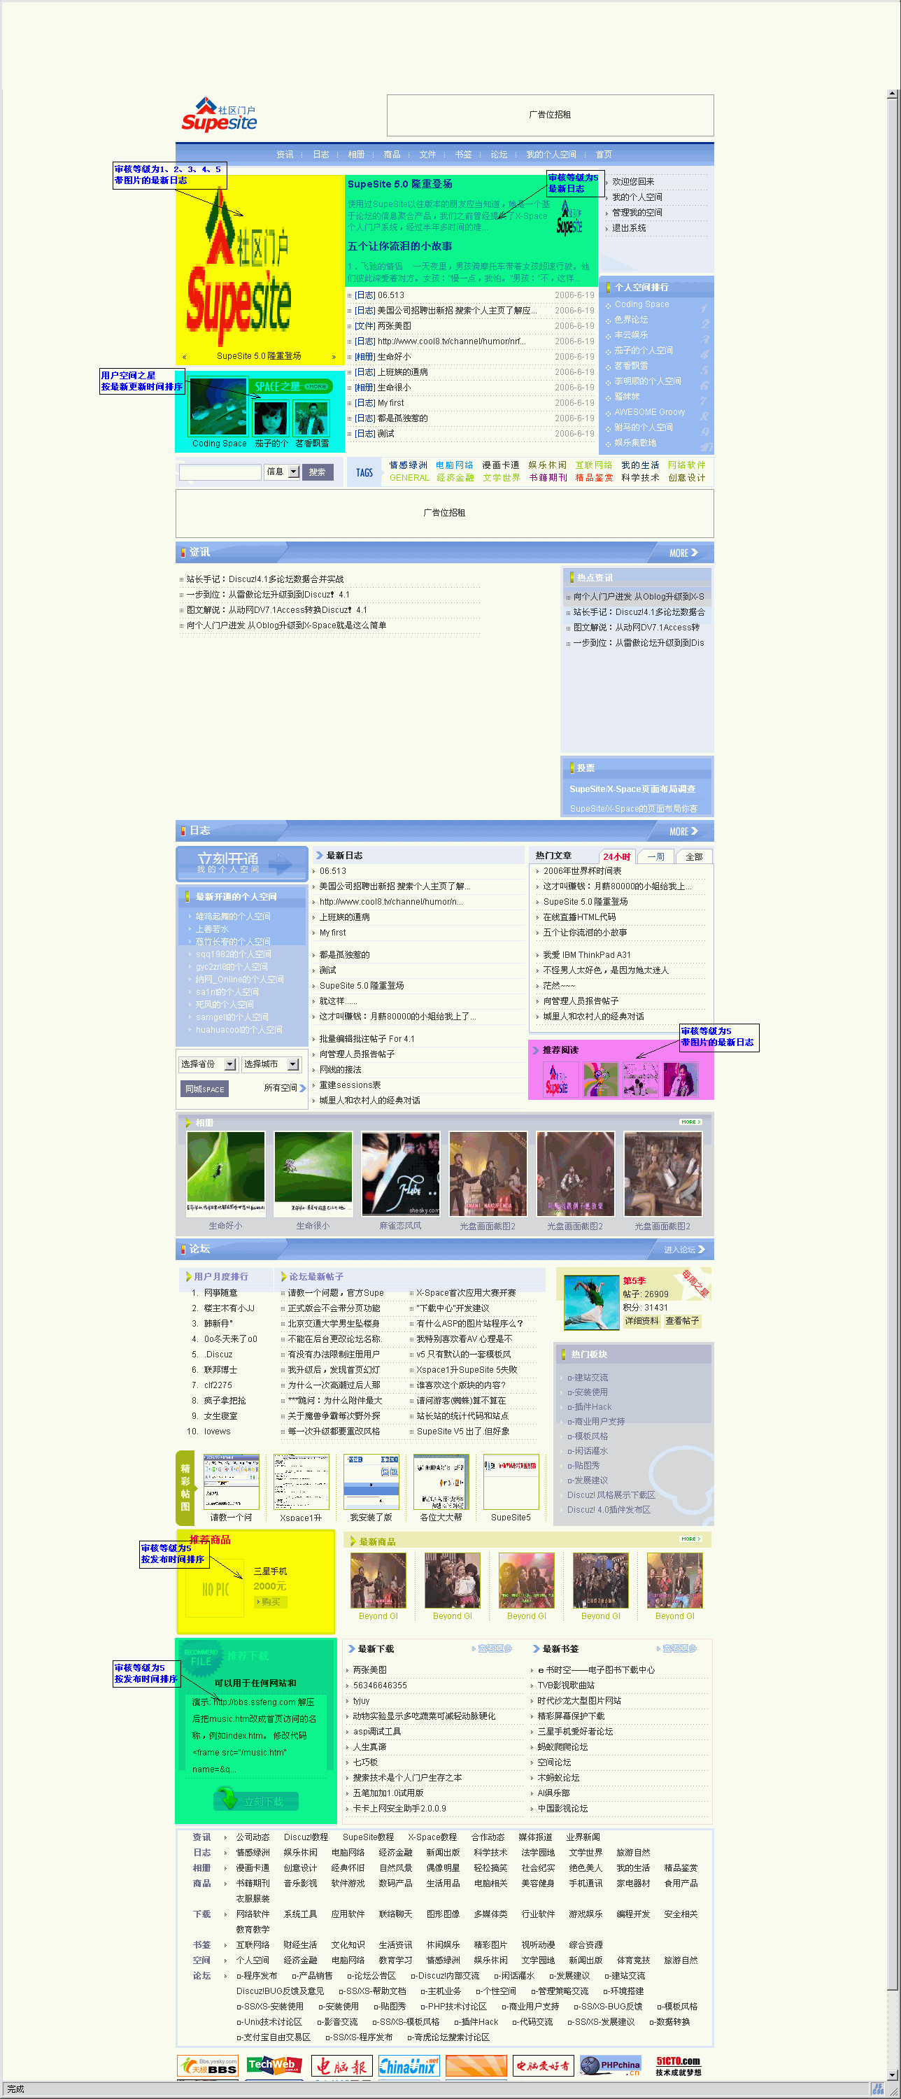Open the 相册 navigation menu item
This screenshot has width=901, height=2099.
(357, 154)
